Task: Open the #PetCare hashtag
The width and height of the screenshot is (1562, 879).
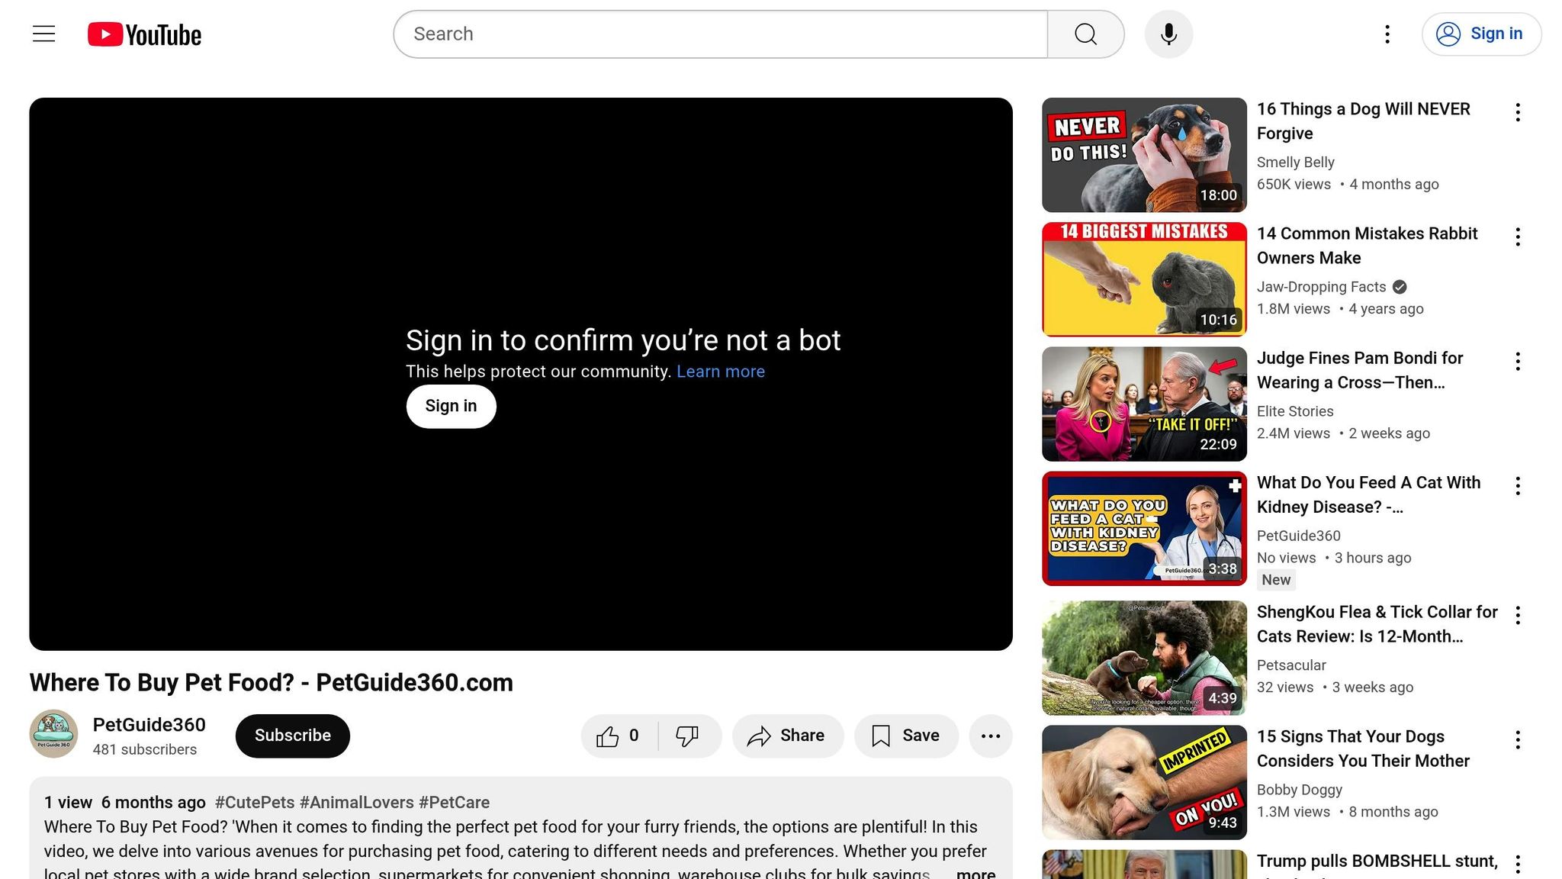Action: pyautogui.click(x=455, y=803)
